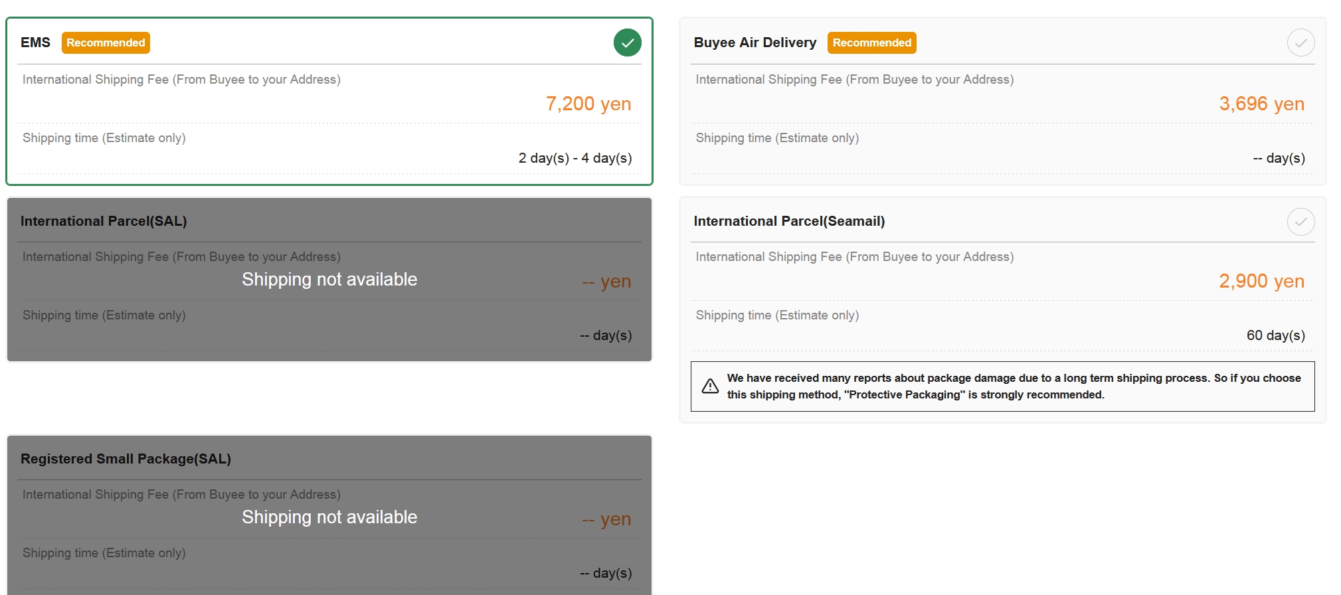Click the International Parcel(Seamail) title
This screenshot has height=595, width=1341.
pos(789,221)
